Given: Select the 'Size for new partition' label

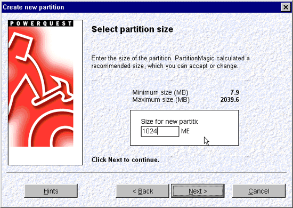Looking at the screenshot, I should tap(169, 122).
